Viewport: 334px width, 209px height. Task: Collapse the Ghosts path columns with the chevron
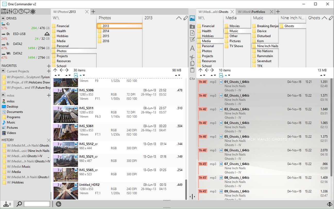[324, 18]
